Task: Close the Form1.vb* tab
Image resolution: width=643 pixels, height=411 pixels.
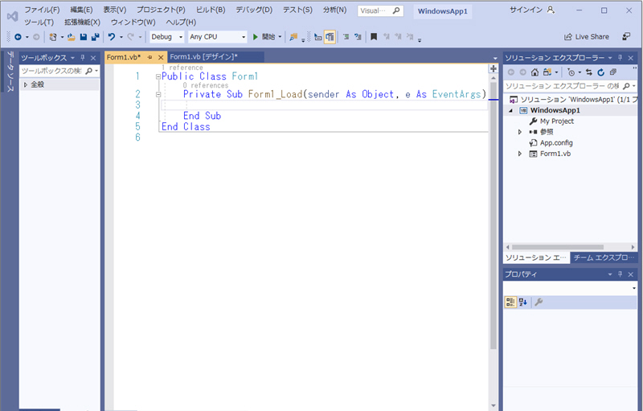Action: (161, 57)
